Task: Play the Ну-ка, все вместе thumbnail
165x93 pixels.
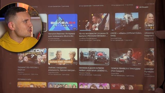Action: pyautogui.click(x=94, y=22)
